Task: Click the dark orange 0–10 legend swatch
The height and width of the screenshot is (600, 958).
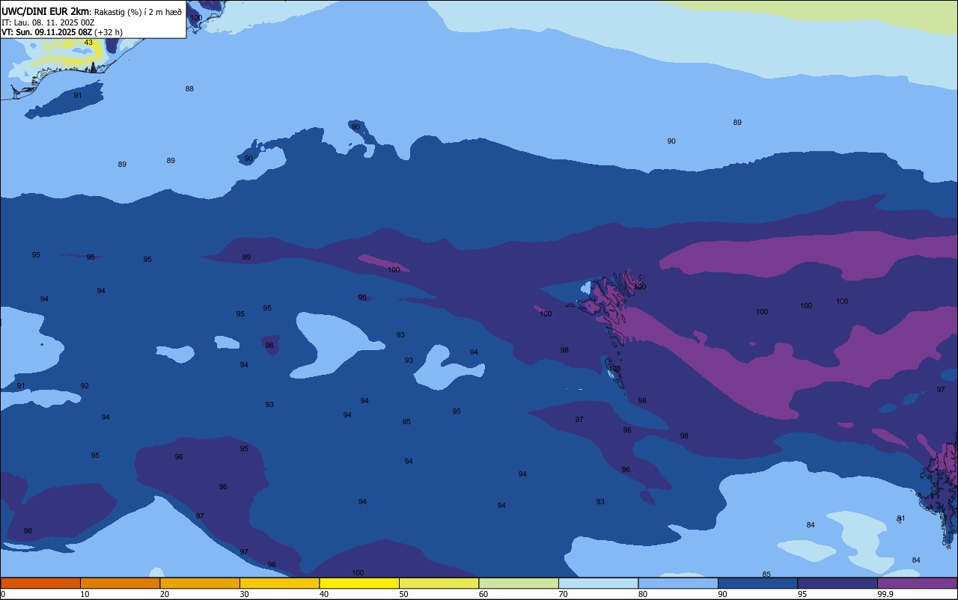Action: (40, 583)
